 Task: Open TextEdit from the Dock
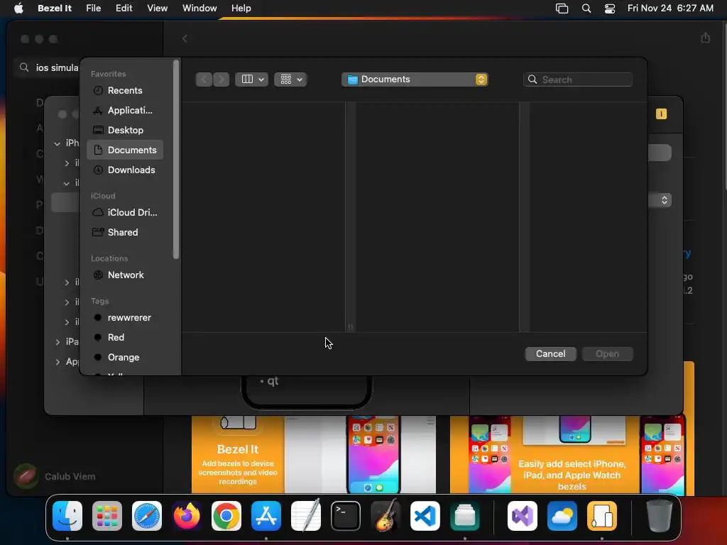coord(306,516)
